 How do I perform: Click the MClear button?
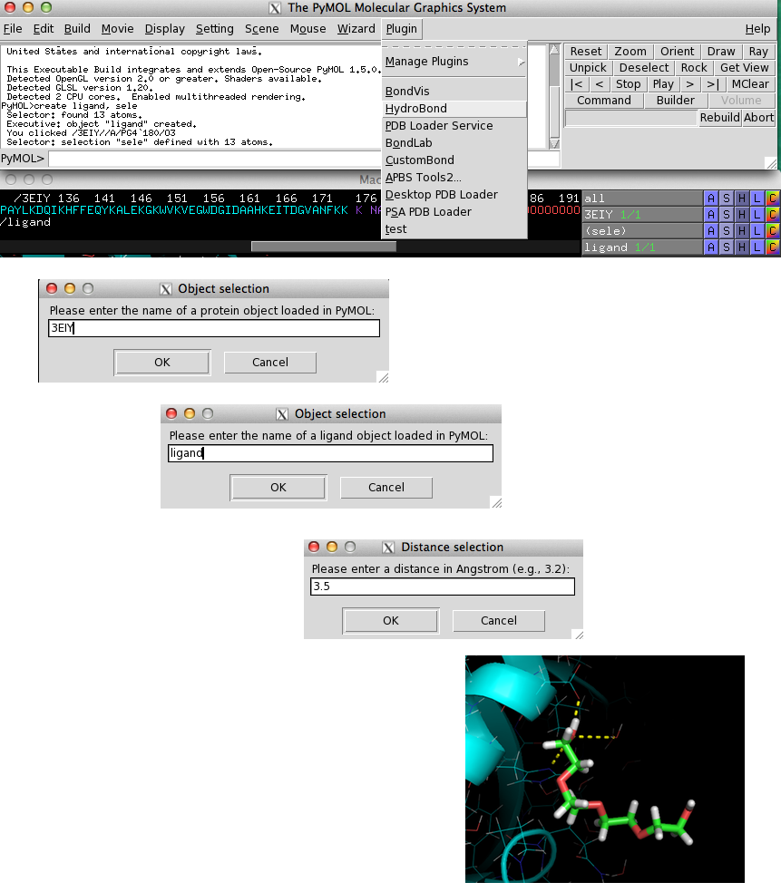[x=749, y=84]
